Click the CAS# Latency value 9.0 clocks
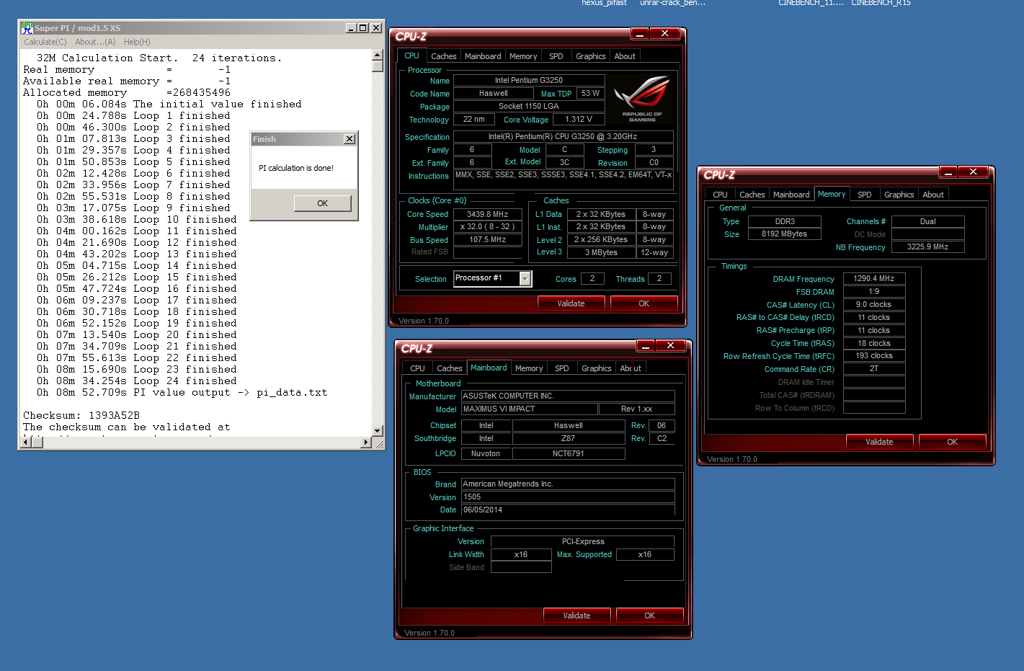The height and width of the screenshot is (671, 1024). coord(874,304)
